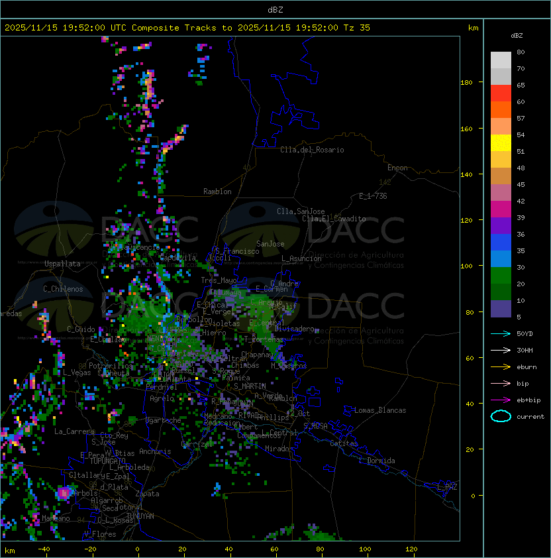The image size is (551, 558).
Task: Click the 'L_Asuncion' map label
Action: 301,258
